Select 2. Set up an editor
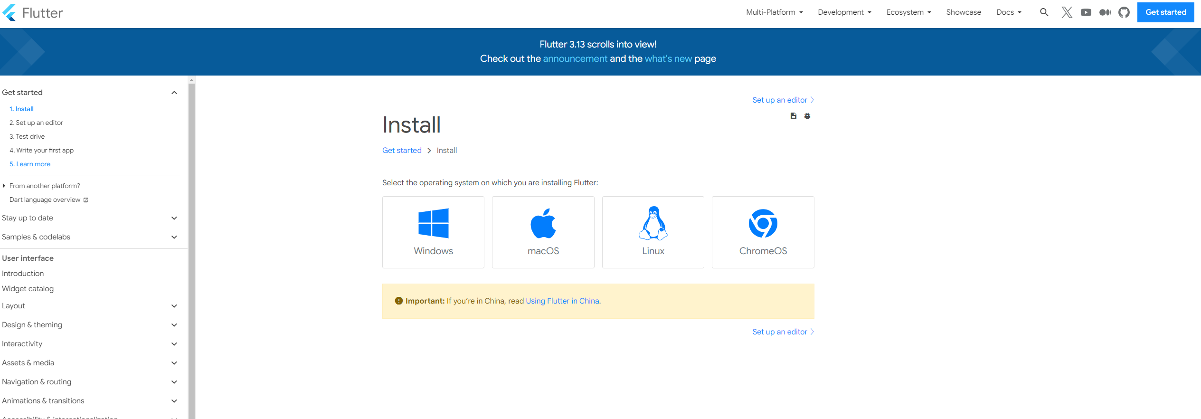Image resolution: width=1201 pixels, height=419 pixels. 36,123
